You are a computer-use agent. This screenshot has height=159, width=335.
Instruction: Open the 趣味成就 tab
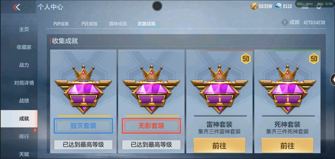tap(118, 24)
